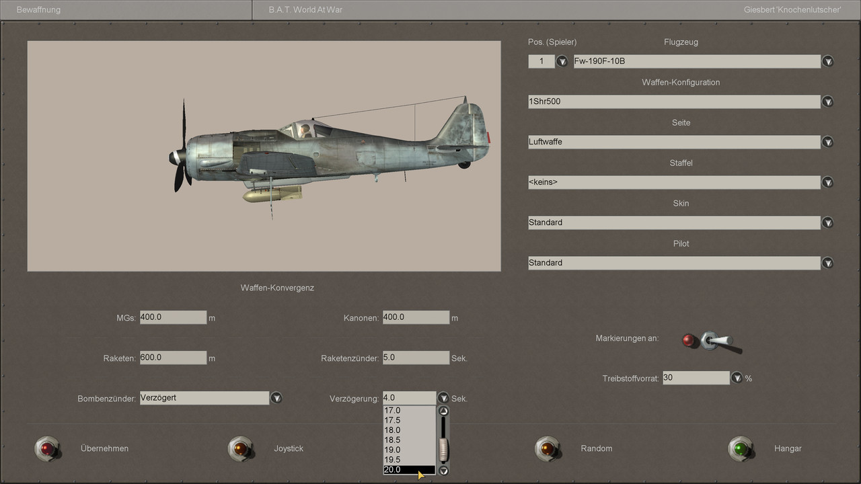Image resolution: width=861 pixels, height=484 pixels.
Task: Expand the Pilot dropdown arrow
Action: coord(828,263)
